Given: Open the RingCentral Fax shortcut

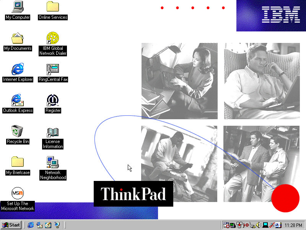Looking at the screenshot, I should 53,69.
